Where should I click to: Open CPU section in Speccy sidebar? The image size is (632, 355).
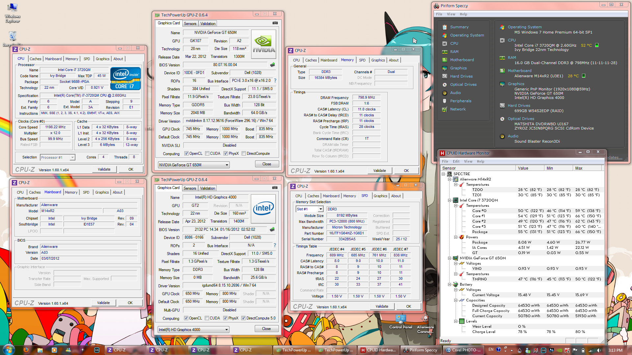point(454,43)
